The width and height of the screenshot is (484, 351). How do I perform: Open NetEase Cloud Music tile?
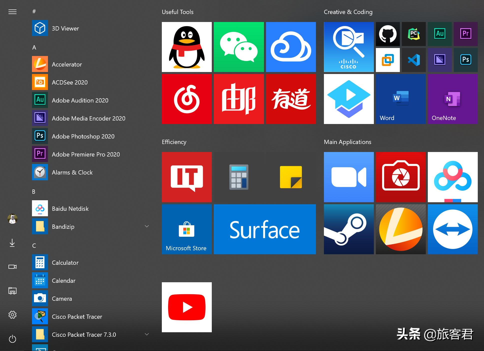tap(187, 99)
